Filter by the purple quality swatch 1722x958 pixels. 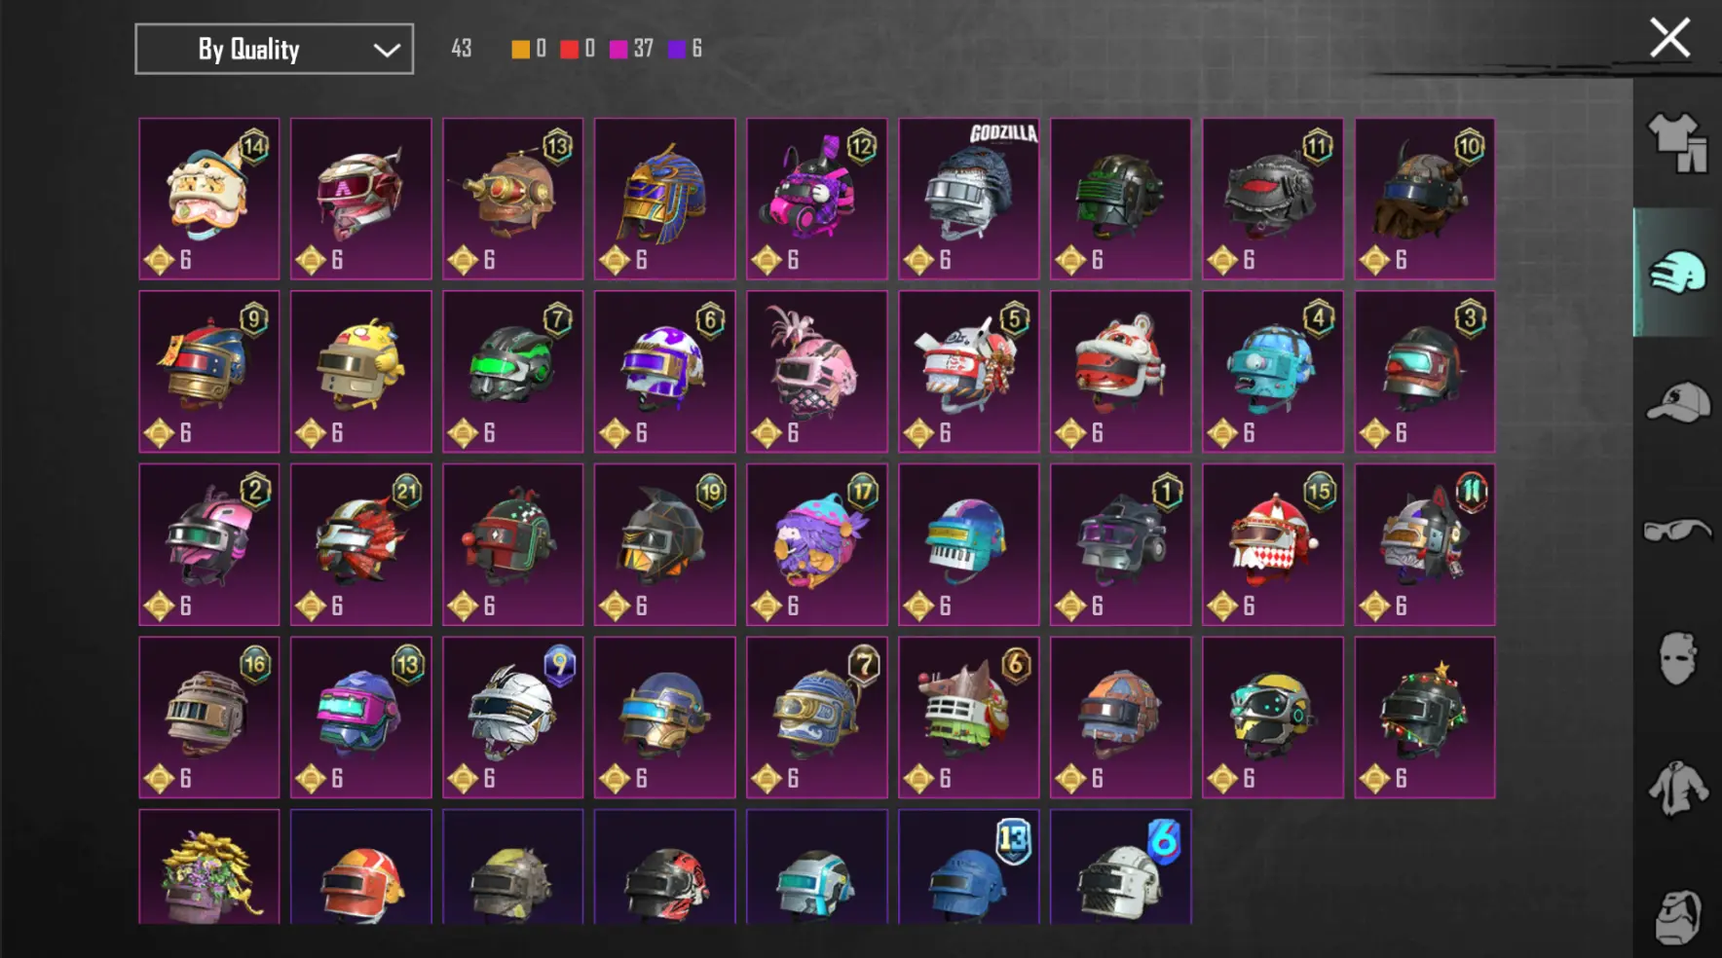677,49
